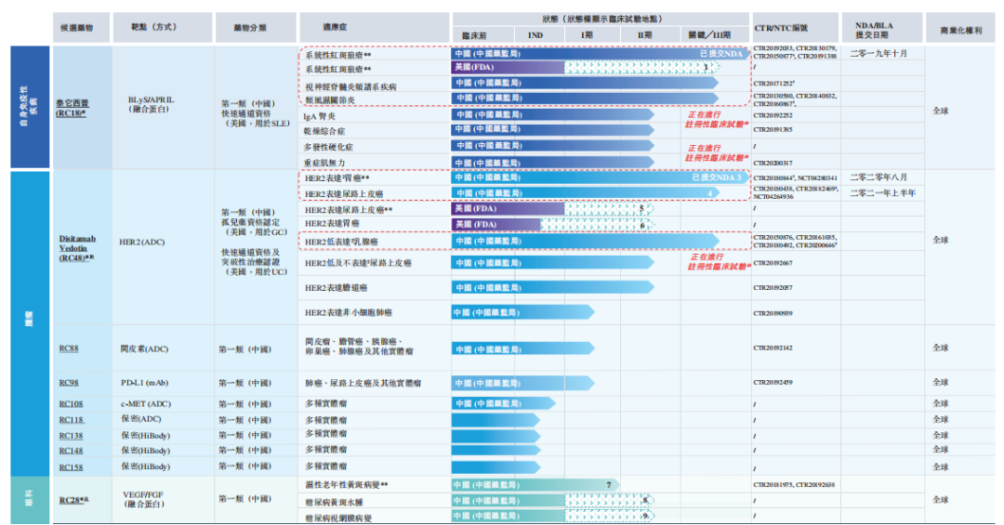Viewport: 1004px width, 525px height.
Task: Open the RC88 candidate link
Action: click(x=69, y=349)
